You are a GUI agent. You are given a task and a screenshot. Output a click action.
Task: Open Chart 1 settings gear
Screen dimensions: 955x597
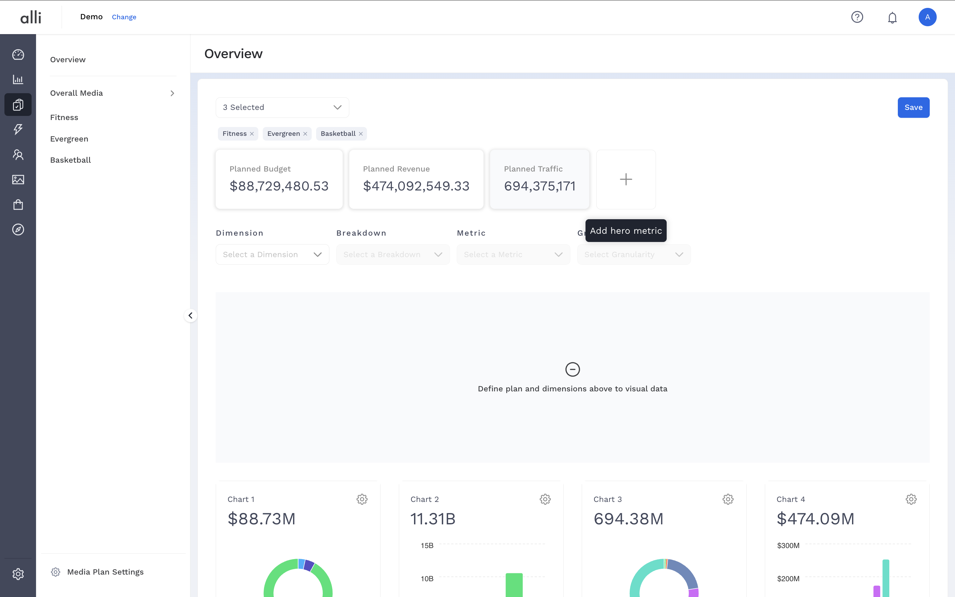362,499
